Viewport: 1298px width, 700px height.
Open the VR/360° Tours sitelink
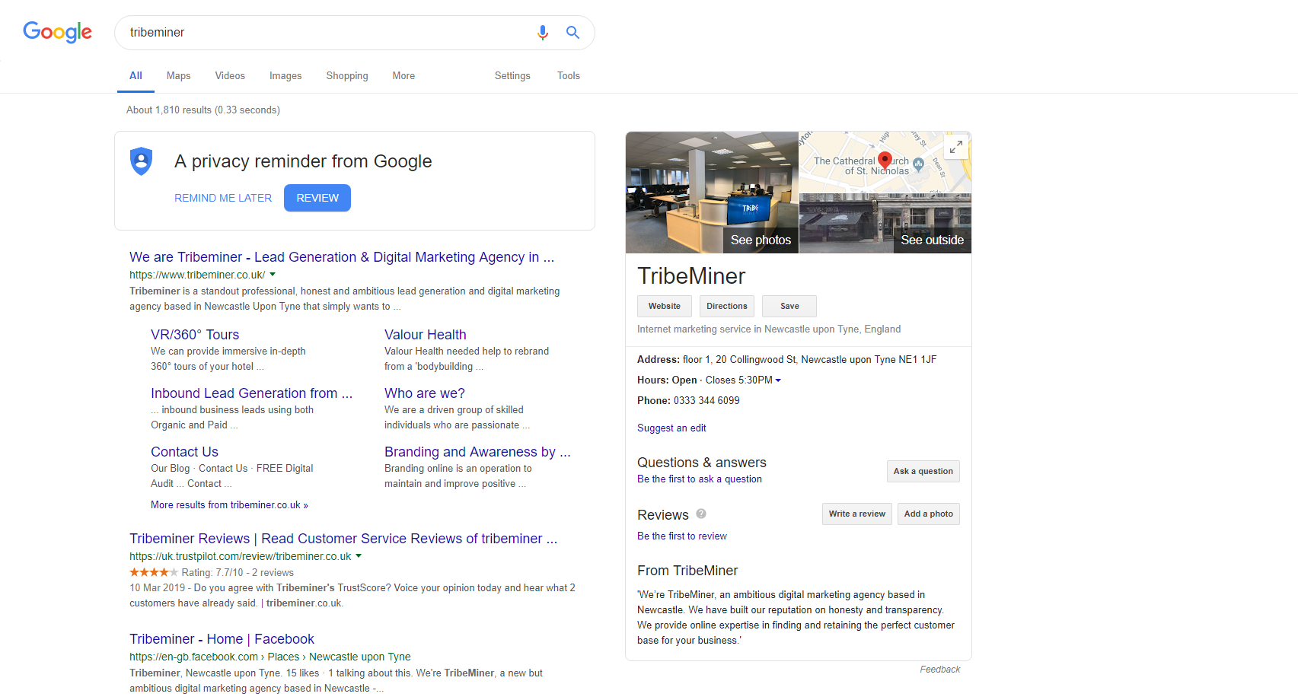tap(195, 335)
